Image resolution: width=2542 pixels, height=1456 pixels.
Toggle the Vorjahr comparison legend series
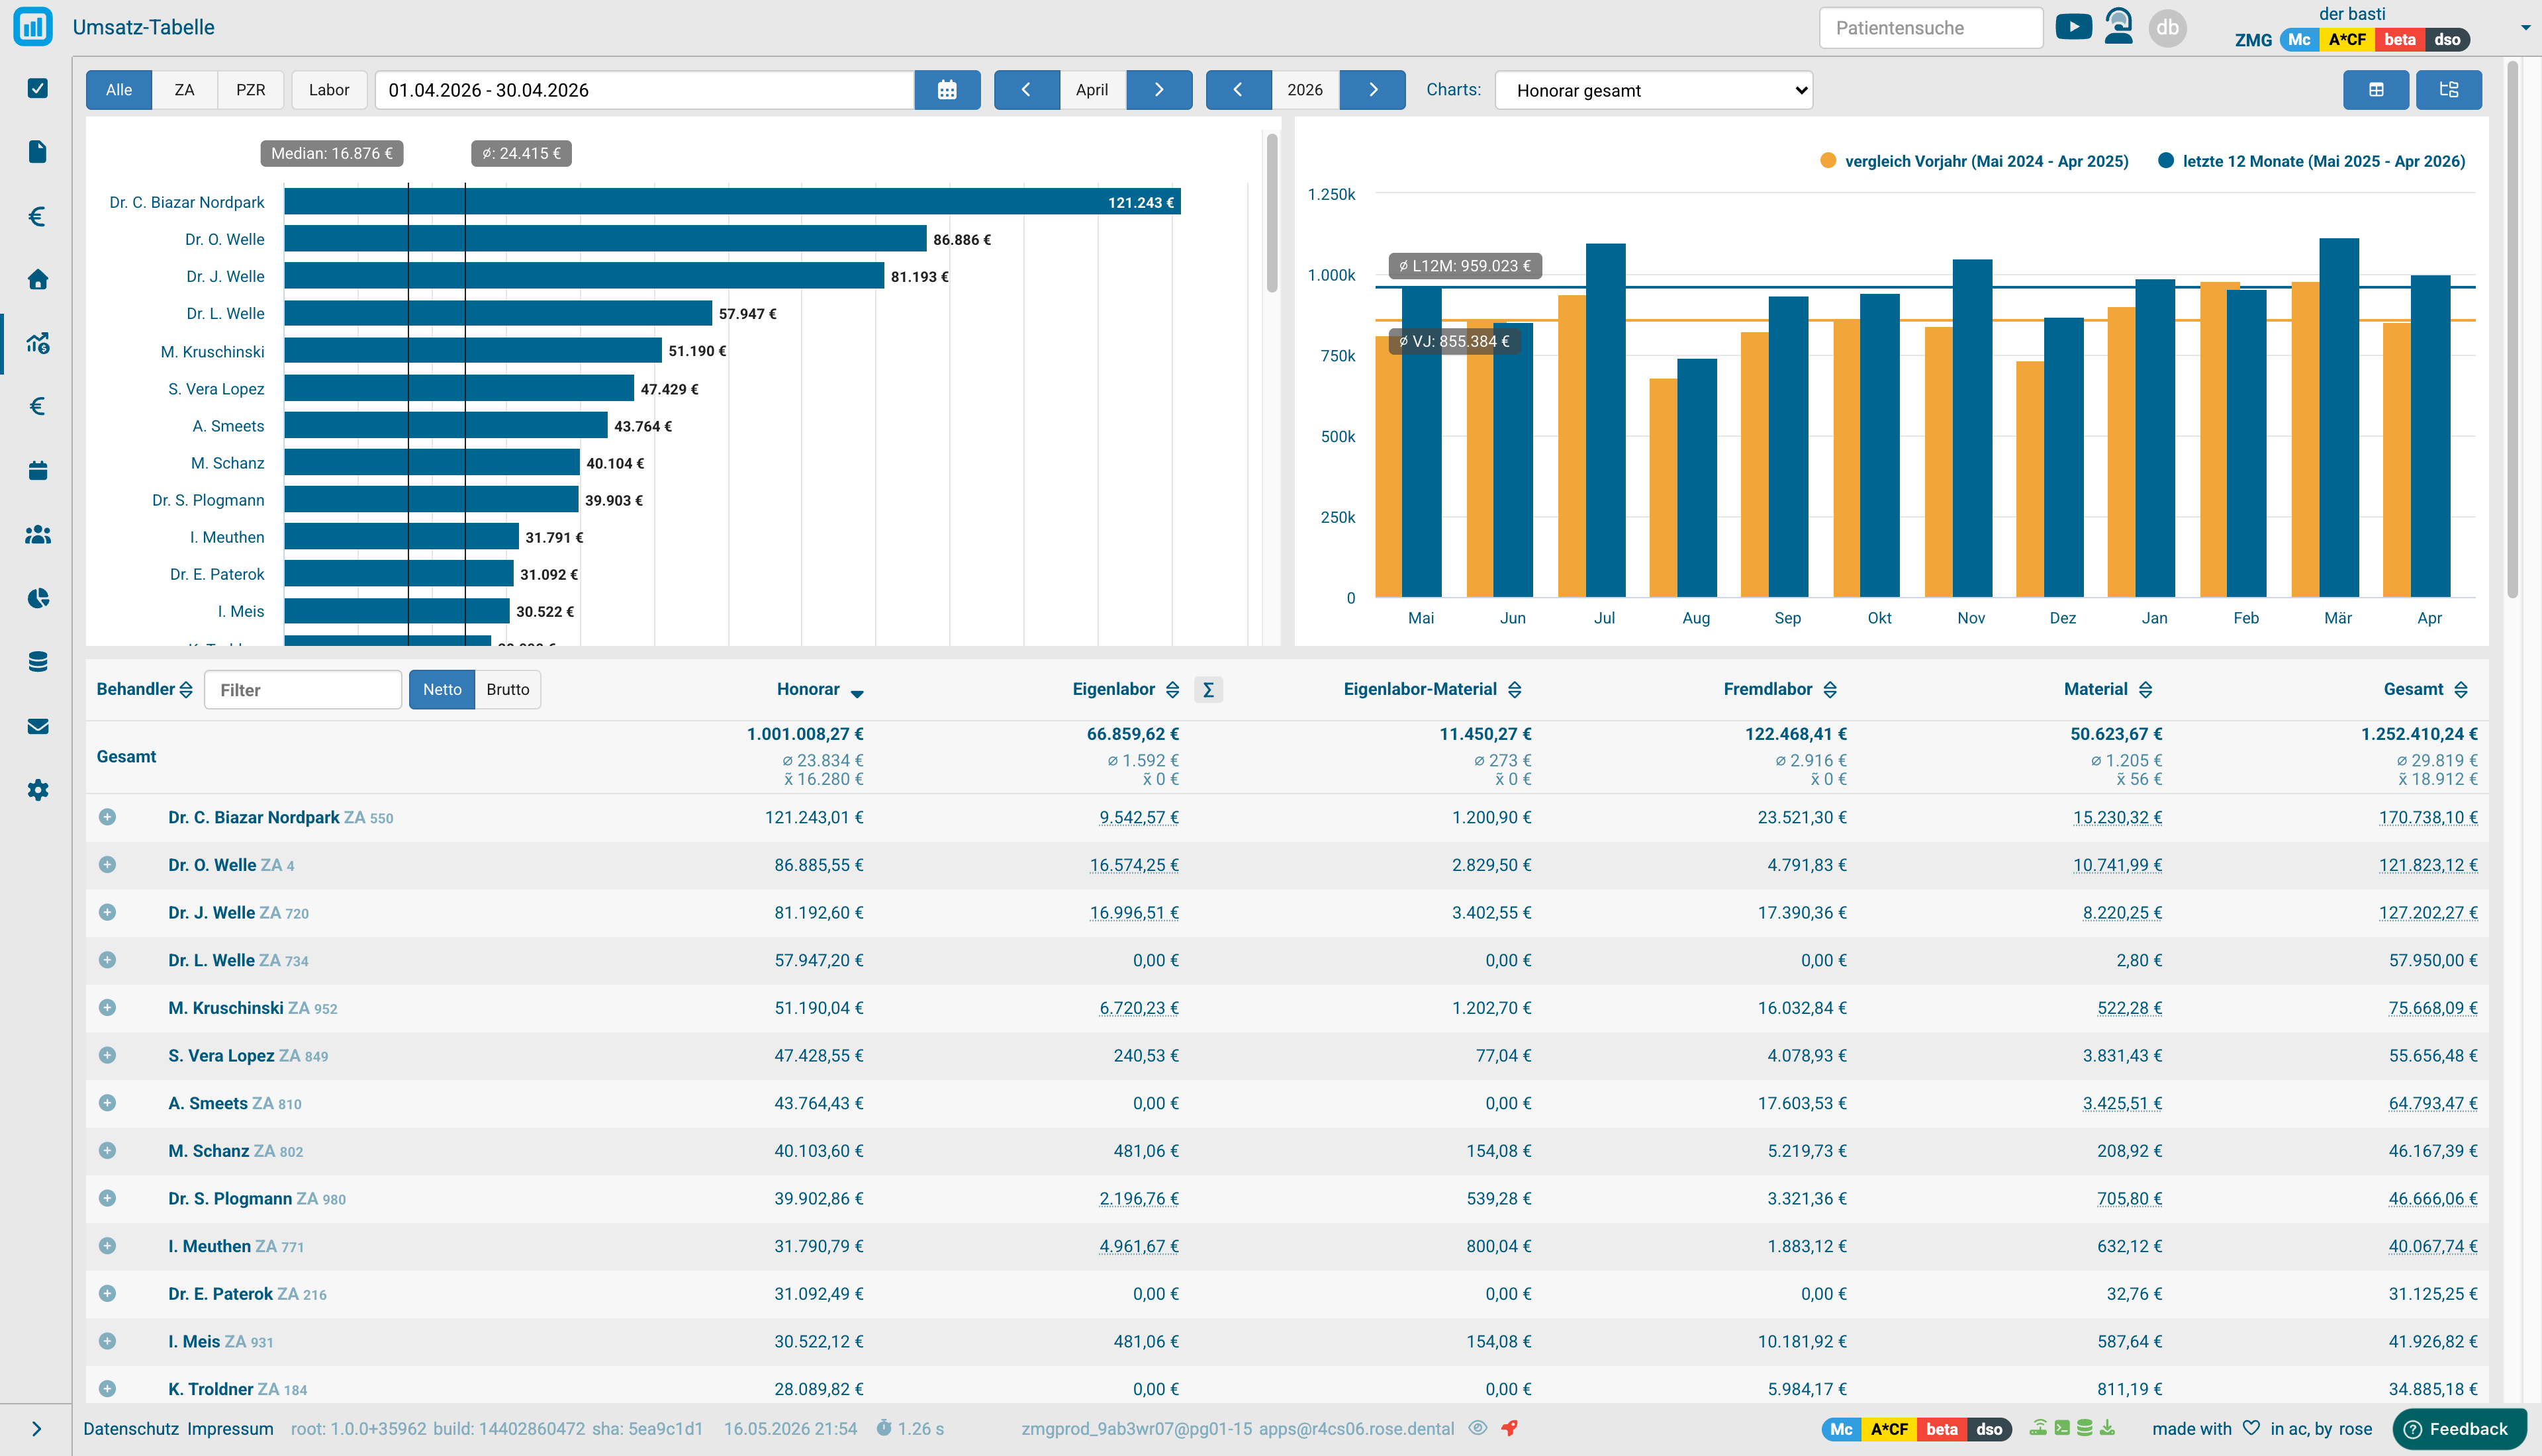pos(1974,161)
